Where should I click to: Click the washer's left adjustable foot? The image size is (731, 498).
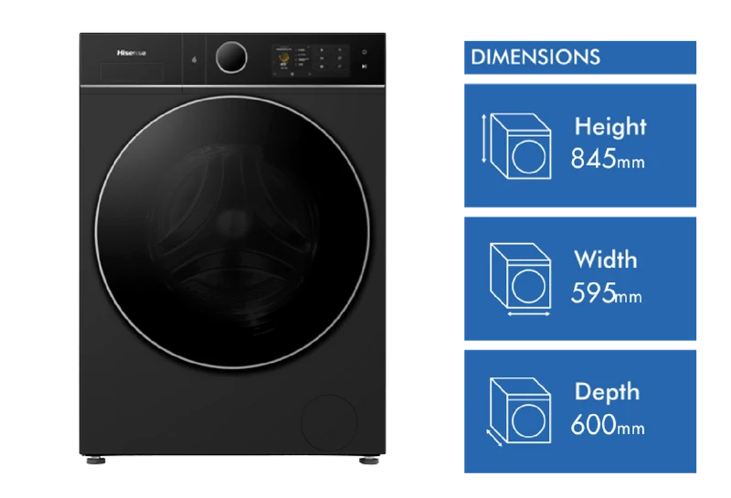(96, 461)
